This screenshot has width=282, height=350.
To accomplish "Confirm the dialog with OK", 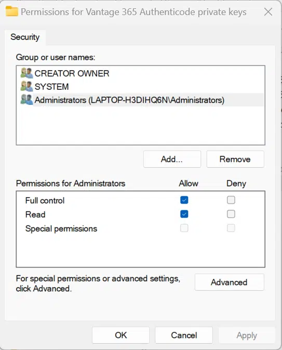I will (x=121, y=335).
